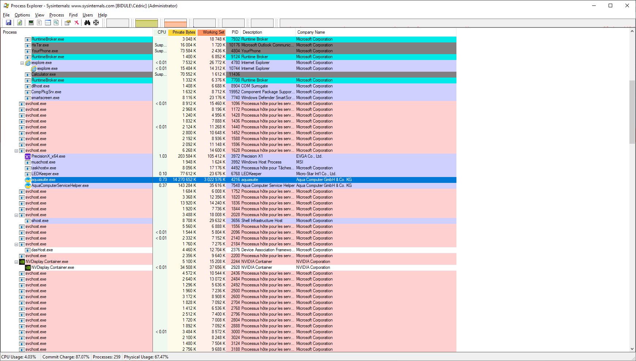Select the LEDKeeper.exe process row

click(45, 174)
